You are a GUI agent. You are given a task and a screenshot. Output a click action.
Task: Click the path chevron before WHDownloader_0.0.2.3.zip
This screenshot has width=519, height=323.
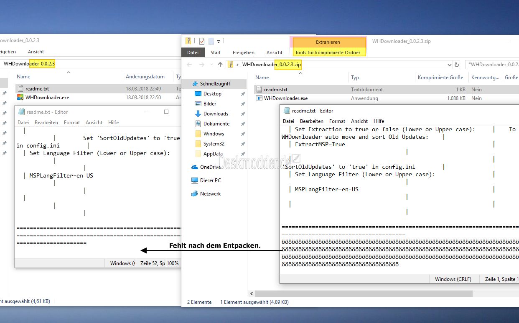point(237,65)
